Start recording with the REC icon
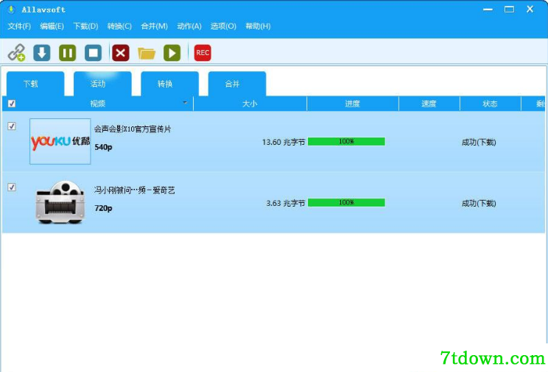 (x=203, y=53)
